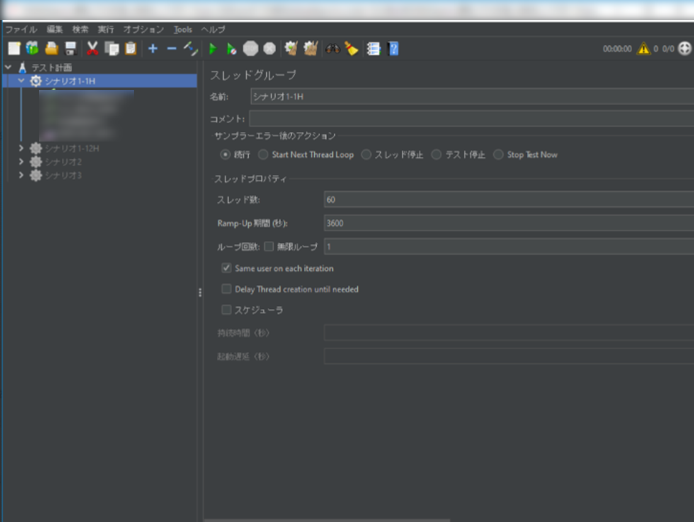694x522 pixels.
Task: Open Help via question mark icon
Action: click(393, 48)
